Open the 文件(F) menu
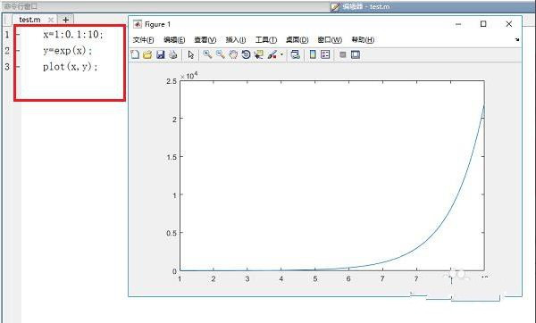 tap(143, 40)
